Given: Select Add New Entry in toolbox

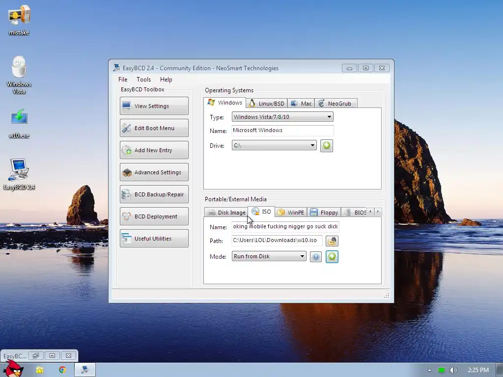Looking at the screenshot, I should tap(154, 150).
